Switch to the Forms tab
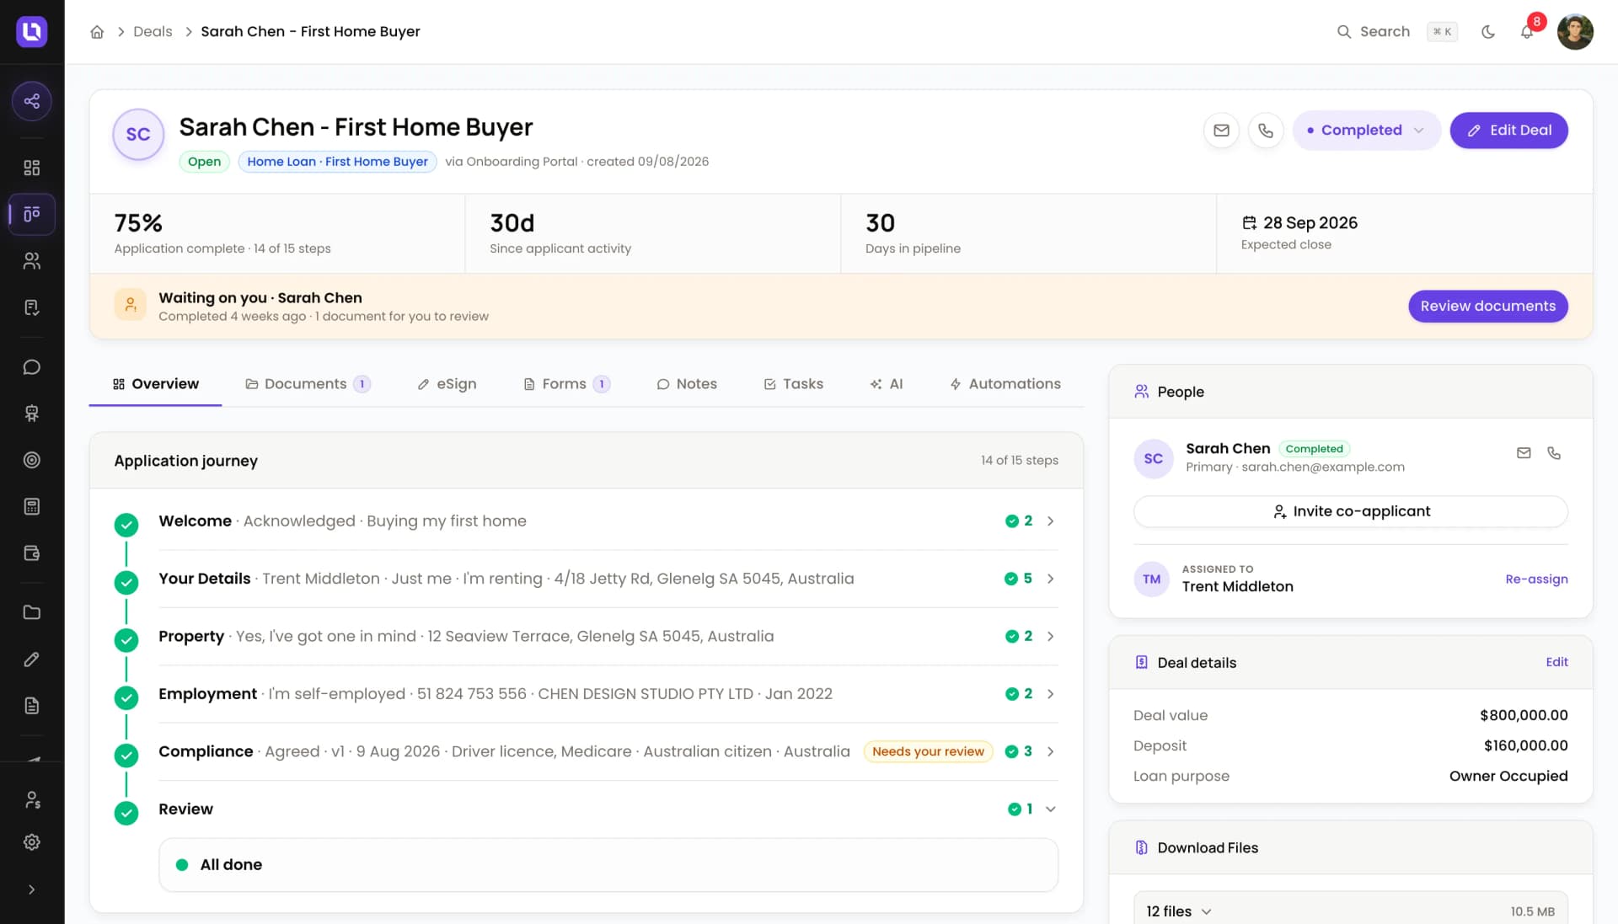Screen dimensions: 1618x924 pos(566,384)
